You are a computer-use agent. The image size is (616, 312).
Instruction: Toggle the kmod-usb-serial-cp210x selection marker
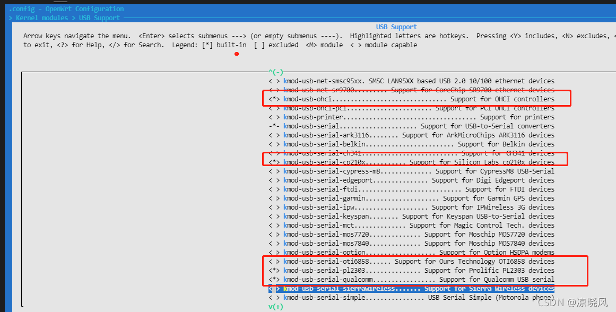coord(274,162)
